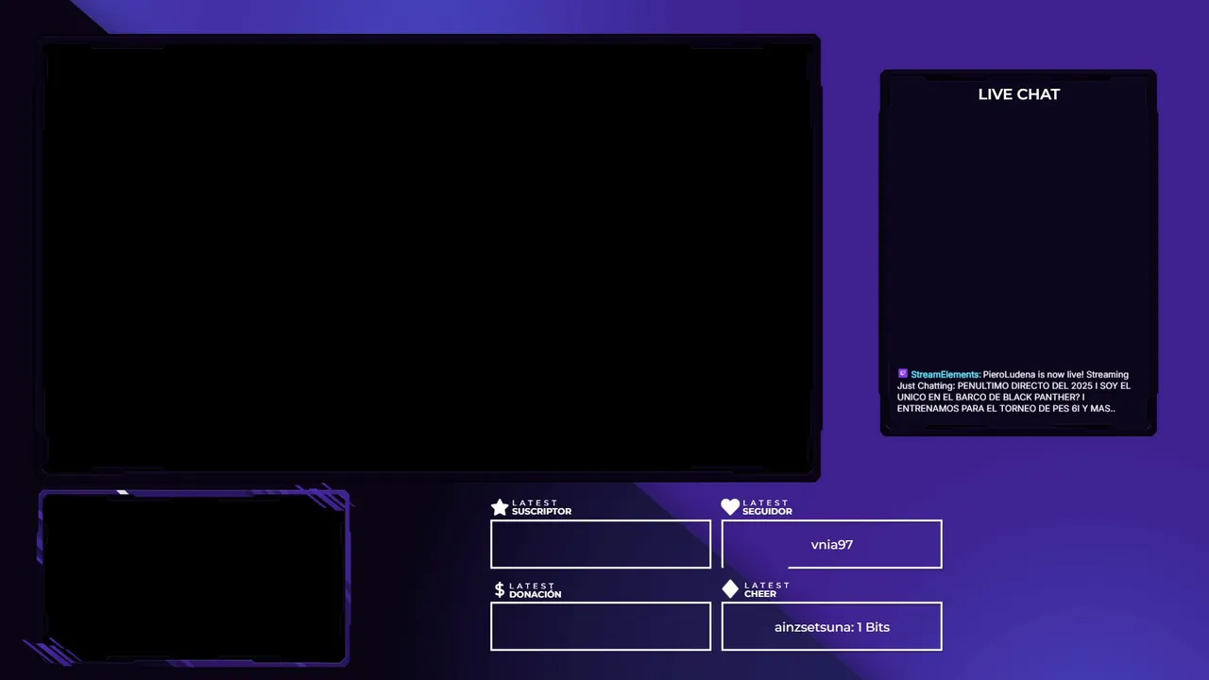The image size is (1209, 680).
Task: Click the SUSCRIPTOR label
Action: [x=541, y=512]
